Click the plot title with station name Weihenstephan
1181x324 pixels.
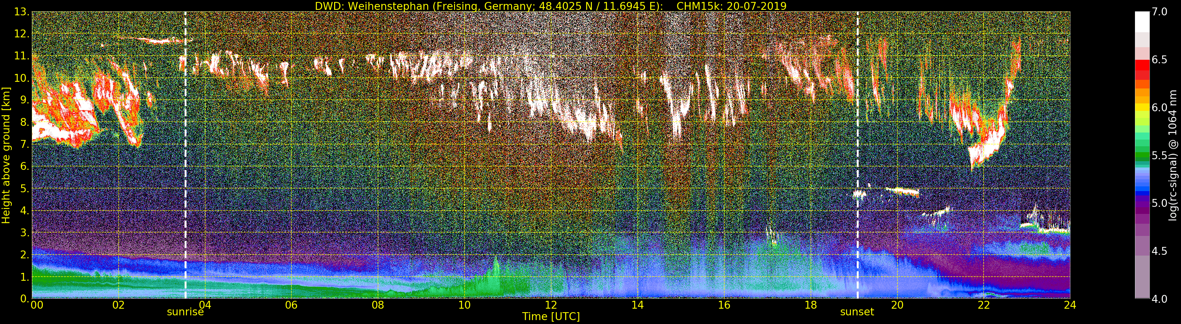tap(551, 6)
